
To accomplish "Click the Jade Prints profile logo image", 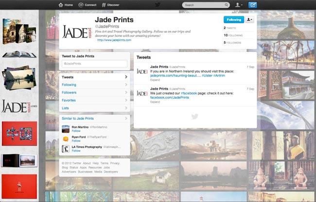I will [x=77, y=31].
